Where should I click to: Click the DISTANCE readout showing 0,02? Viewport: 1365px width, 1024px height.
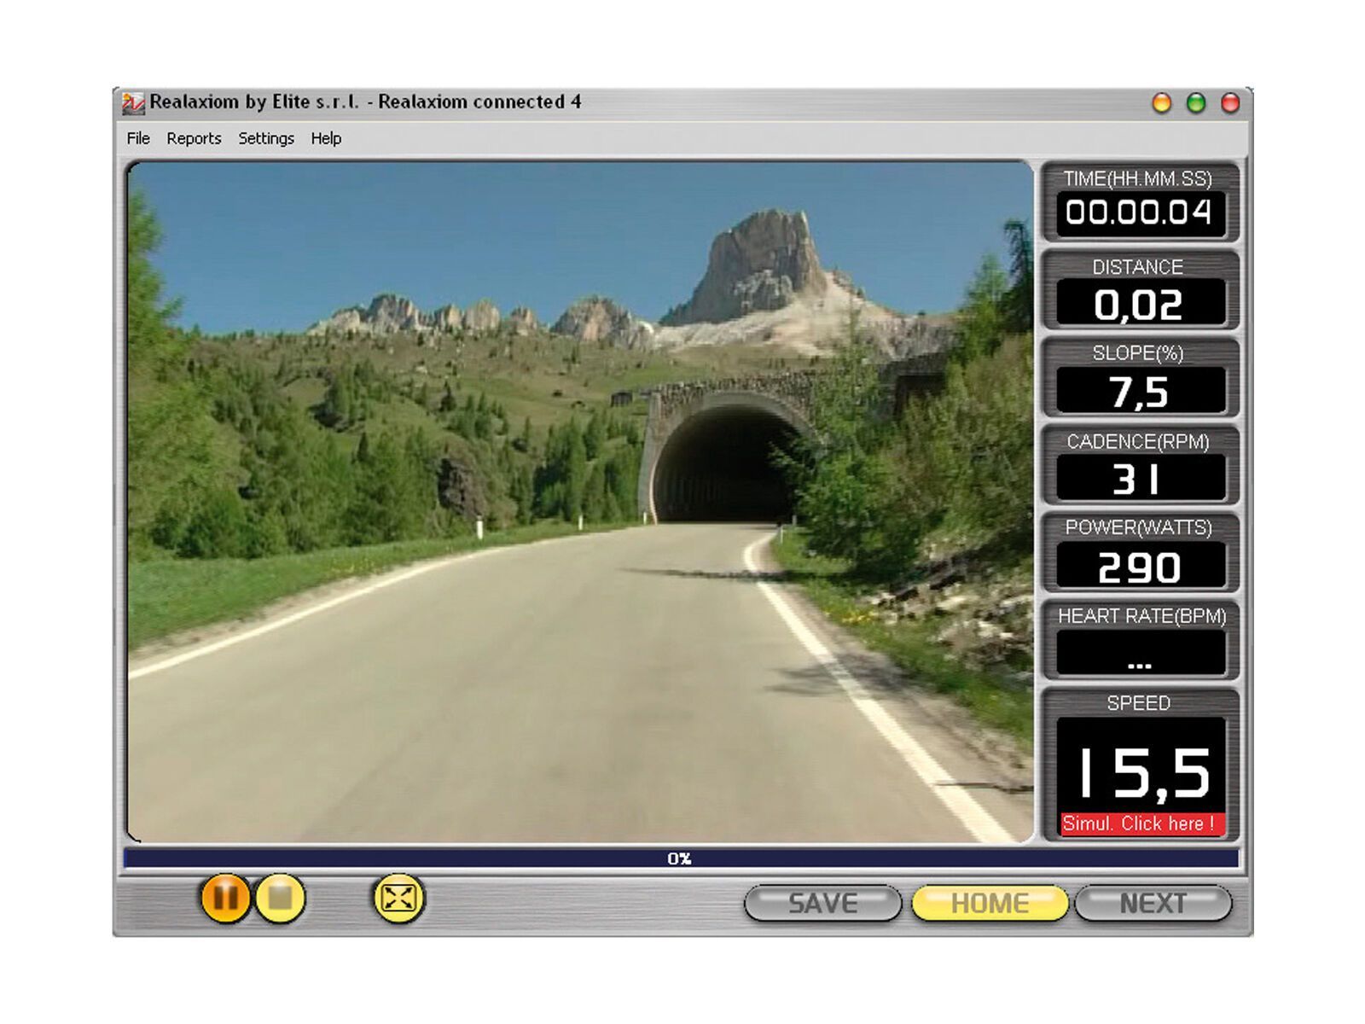[x=1141, y=300]
